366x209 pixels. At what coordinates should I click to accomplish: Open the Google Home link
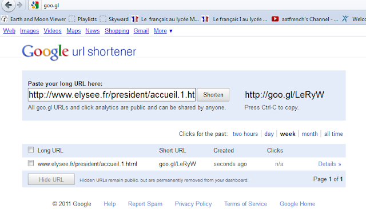point(297,204)
